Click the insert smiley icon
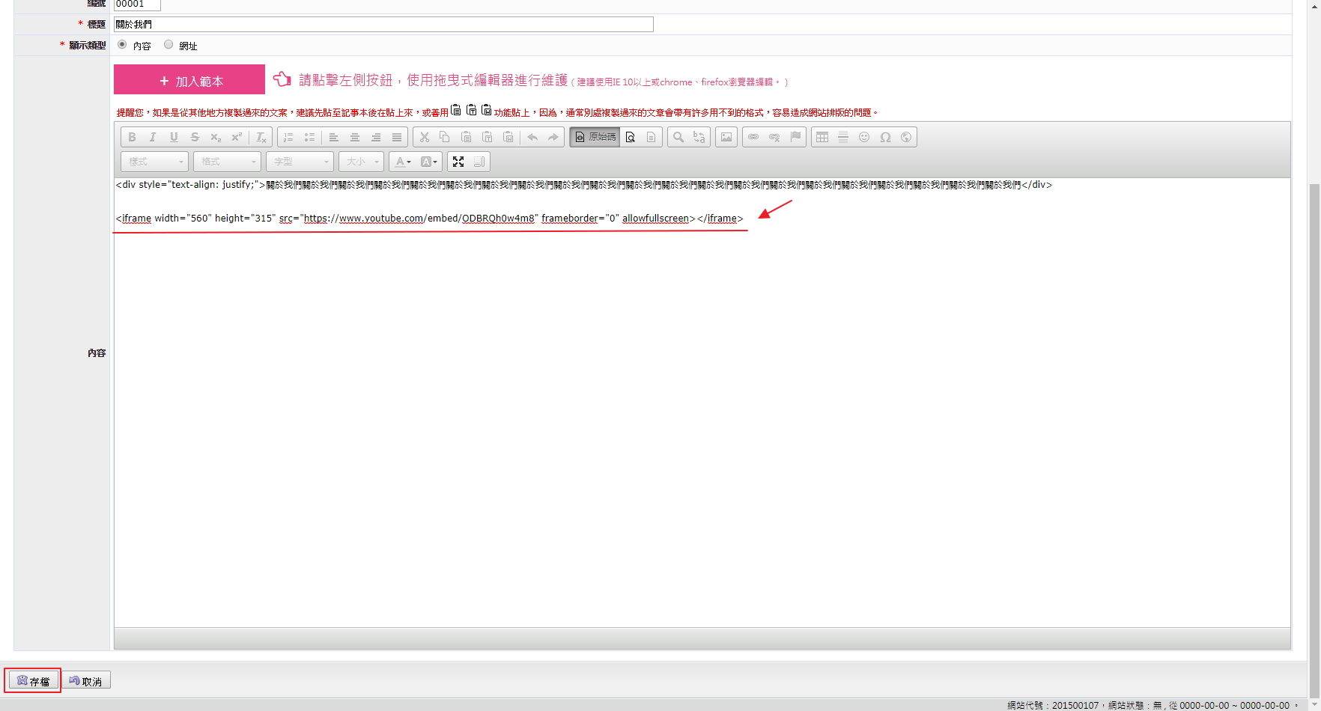 [x=863, y=137]
